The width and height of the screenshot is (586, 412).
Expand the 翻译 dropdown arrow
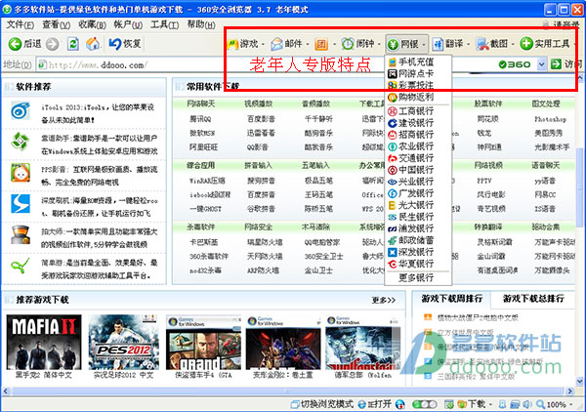pyautogui.click(x=468, y=45)
